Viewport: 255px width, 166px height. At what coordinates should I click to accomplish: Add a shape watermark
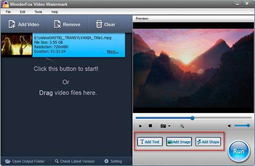208,142
